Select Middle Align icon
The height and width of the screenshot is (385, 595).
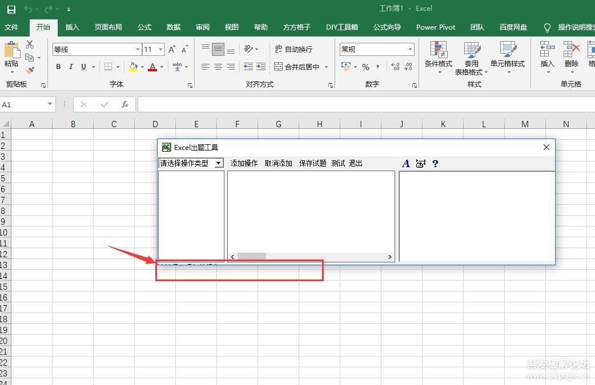[218, 49]
